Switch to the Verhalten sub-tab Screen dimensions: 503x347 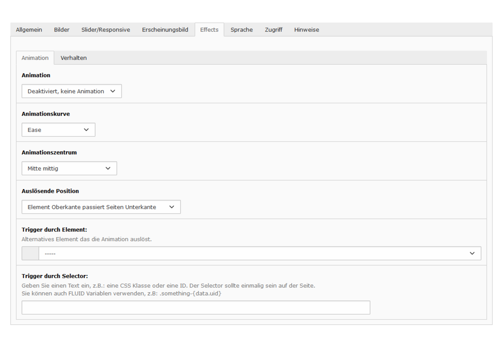[x=74, y=58]
